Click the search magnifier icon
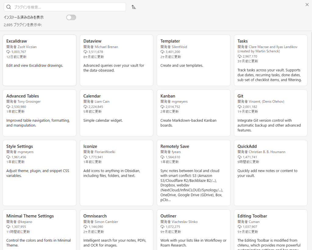Image resolution: width=312 pixels, height=250 pixels. pyautogui.click(x=9, y=7)
